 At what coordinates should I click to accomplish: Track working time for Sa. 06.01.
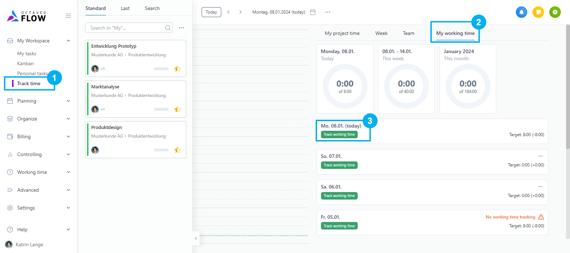(x=340, y=196)
